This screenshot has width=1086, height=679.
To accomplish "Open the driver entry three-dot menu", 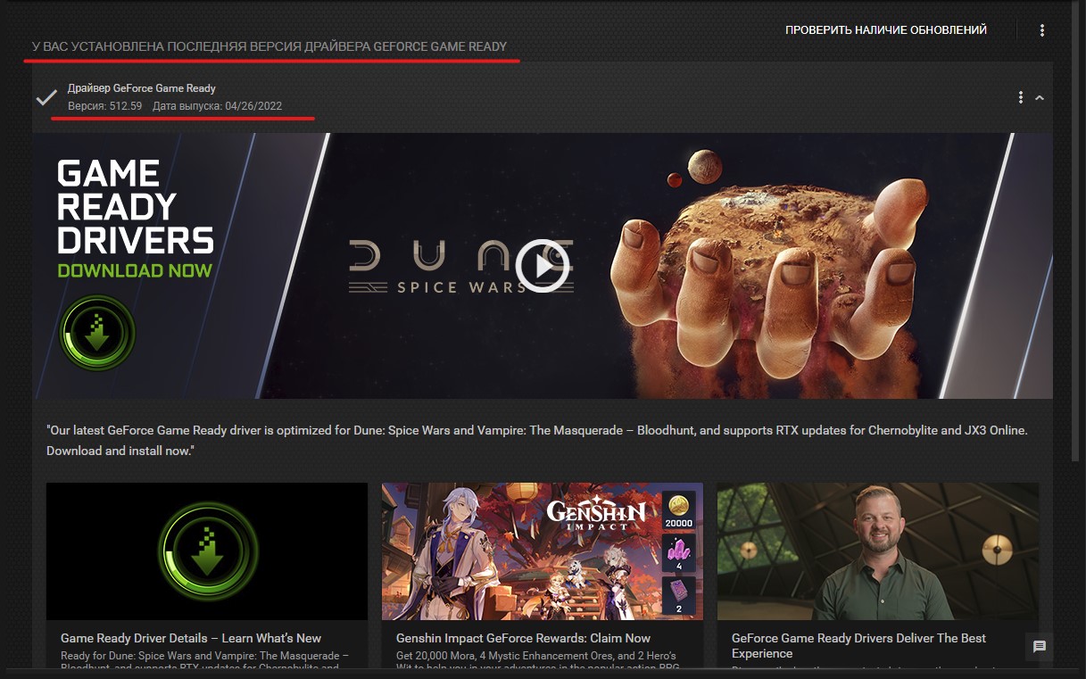I will 1021,97.
